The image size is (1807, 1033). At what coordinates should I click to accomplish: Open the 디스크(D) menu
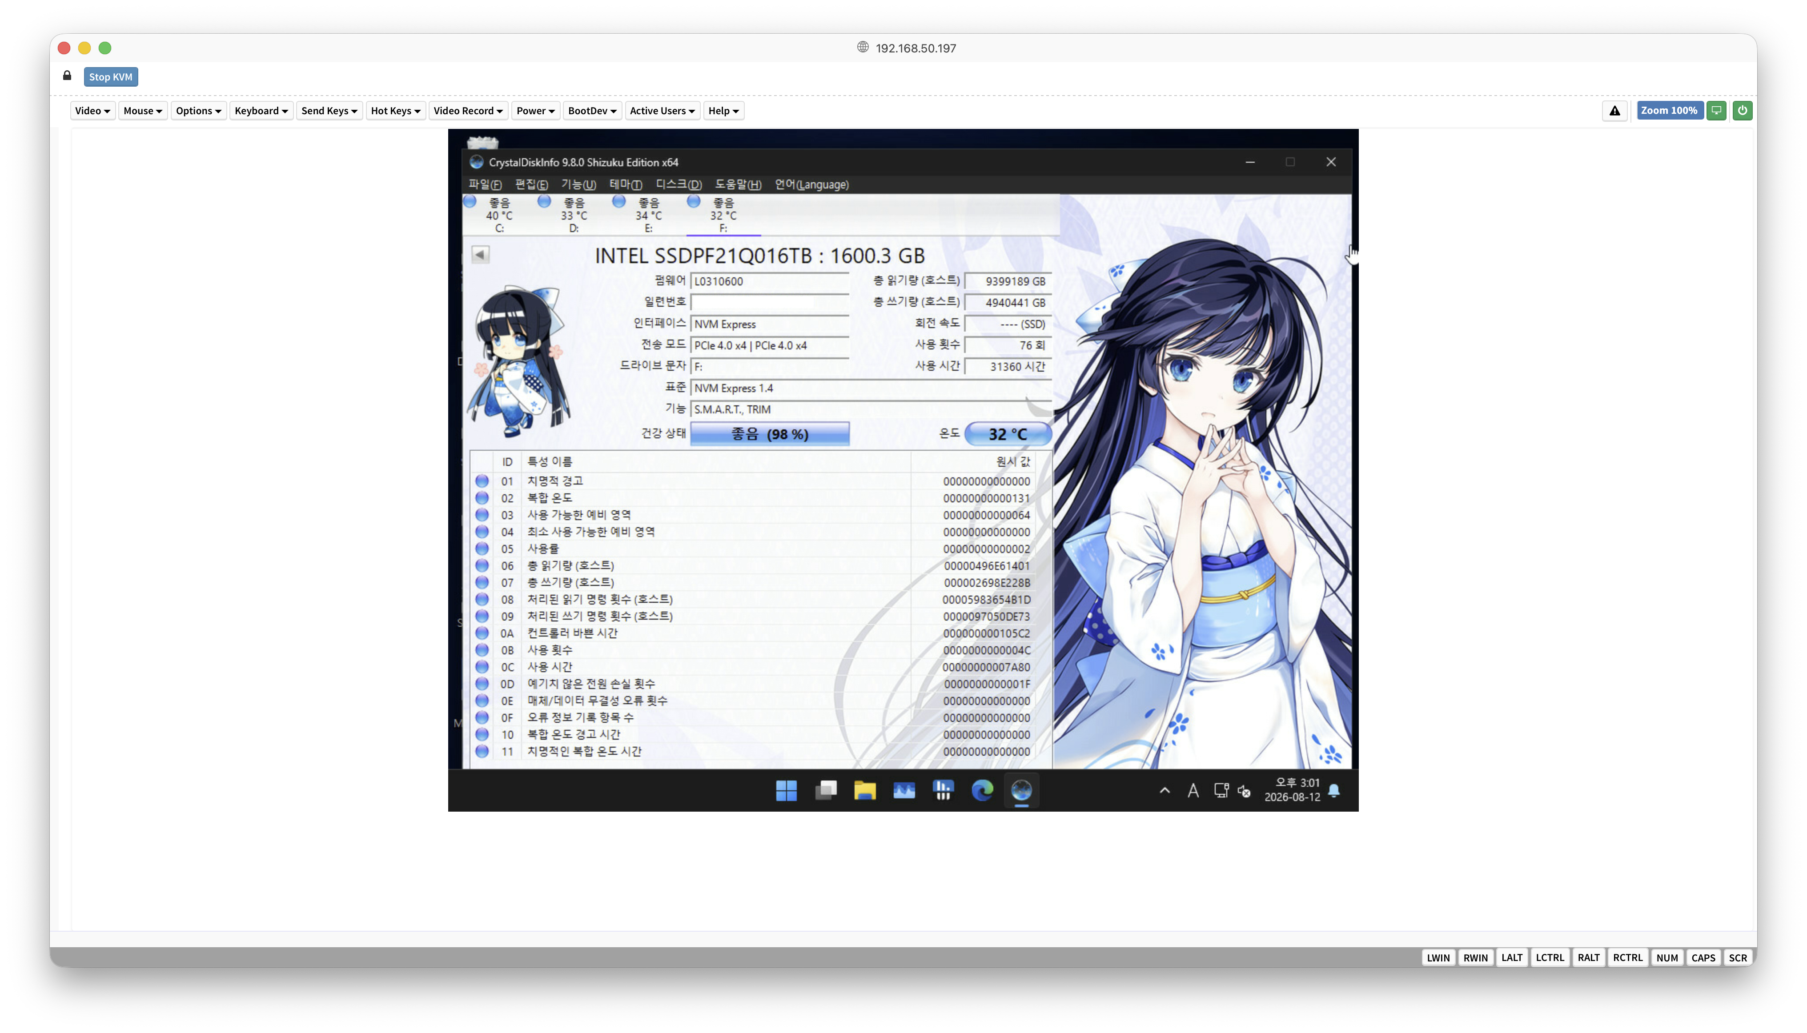(679, 184)
